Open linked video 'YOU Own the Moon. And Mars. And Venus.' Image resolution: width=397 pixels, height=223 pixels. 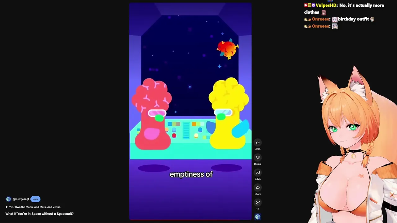(33, 207)
